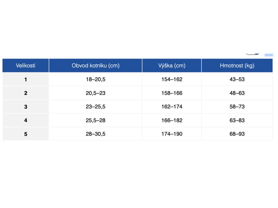Select the 20,5–23 ankle circumference cell
Image resolution: width=278 pixels, height=208 pixels.
point(96,93)
